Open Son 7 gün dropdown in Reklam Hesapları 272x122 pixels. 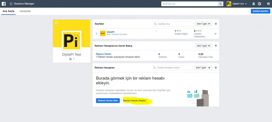tap(203, 68)
